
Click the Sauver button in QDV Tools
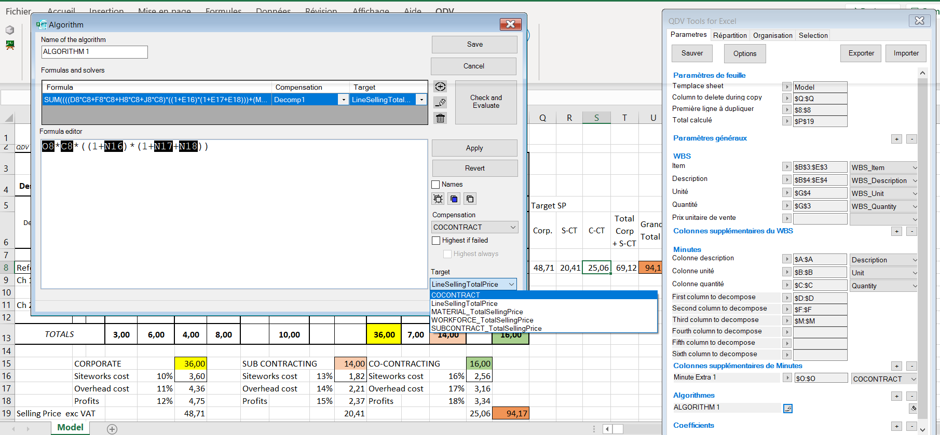(692, 53)
